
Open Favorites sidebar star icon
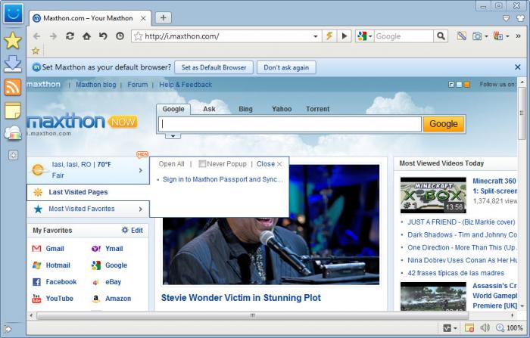pyautogui.click(x=13, y=41)
